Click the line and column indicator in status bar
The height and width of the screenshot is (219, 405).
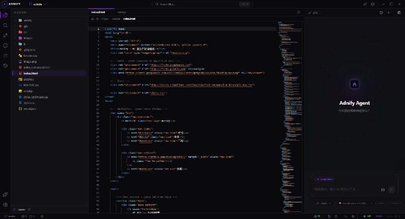point(395,216)
